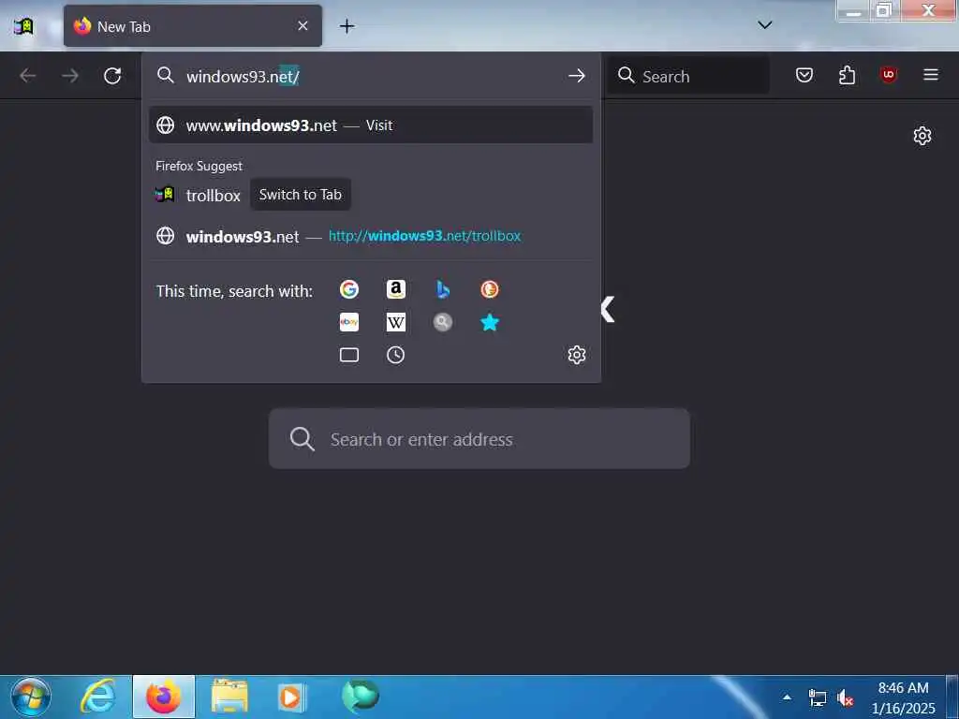Image resolution: width=959 pixels, height=719 pixels.
Task: Open the windows93.net/trollbox history suggestion
Action: [371, 236]
